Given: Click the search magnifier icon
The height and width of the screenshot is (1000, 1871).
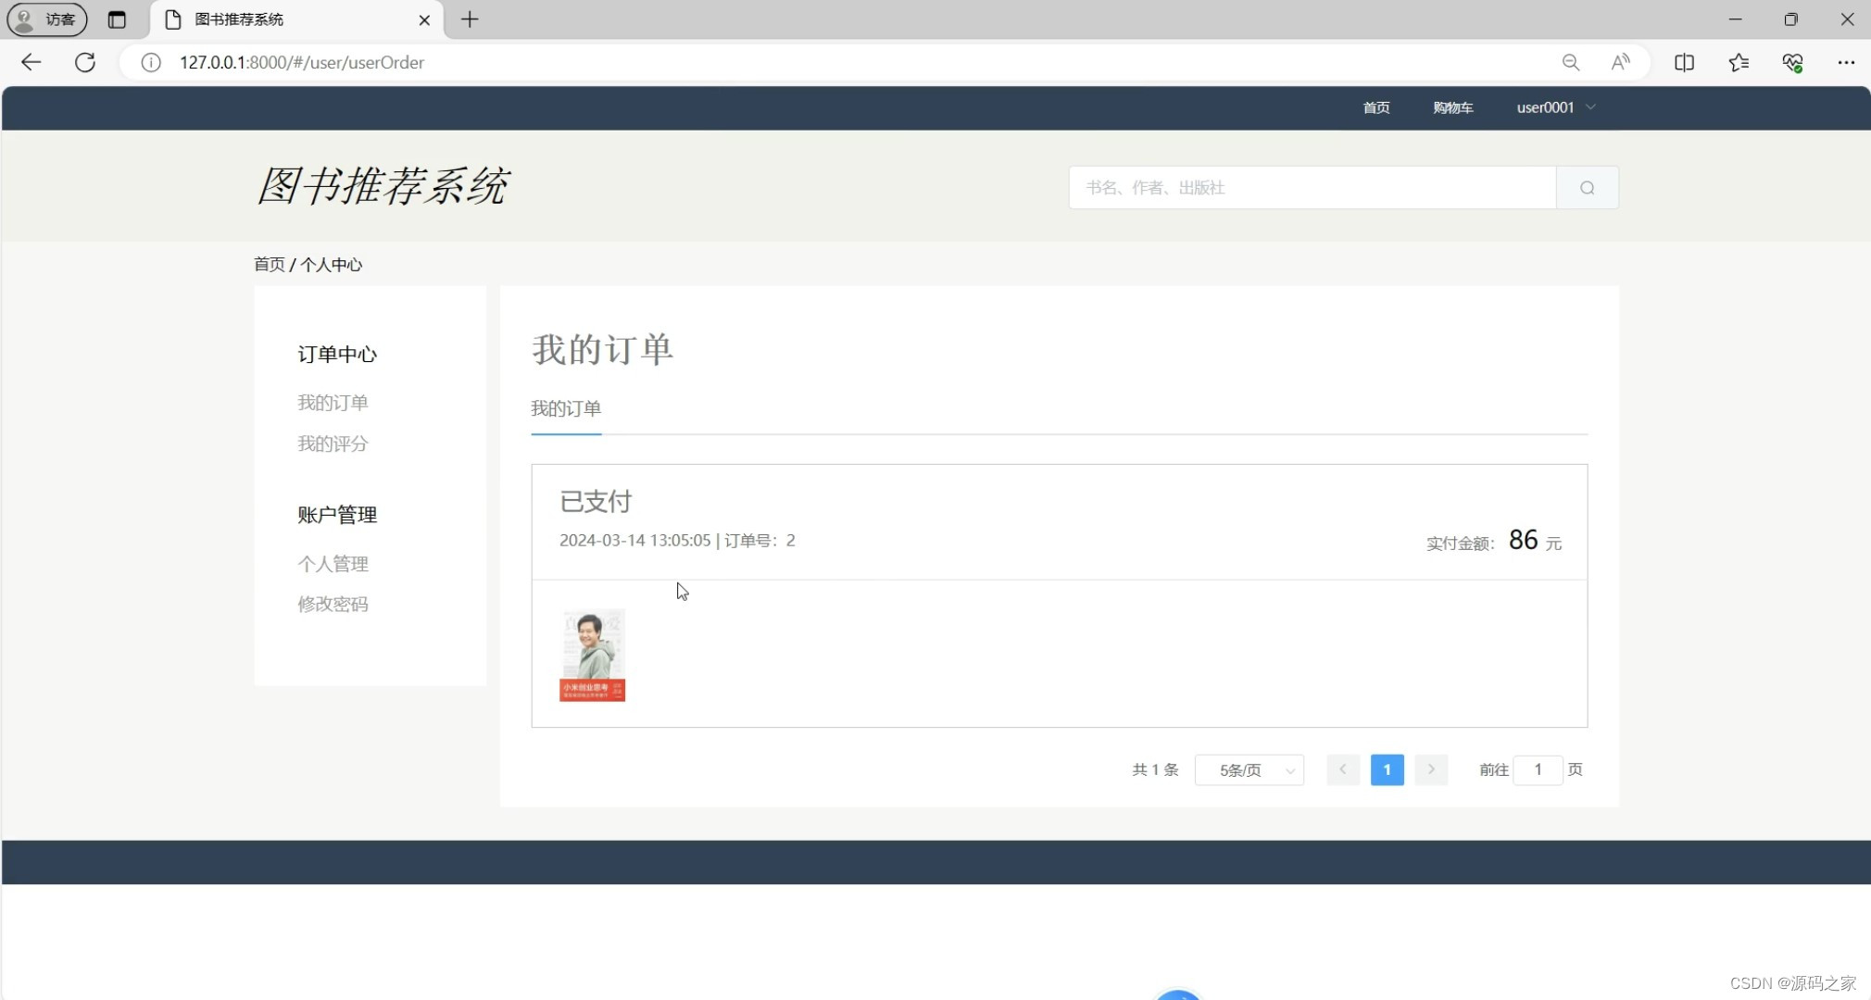Looking at the screenshot, I should (1586, 187).
